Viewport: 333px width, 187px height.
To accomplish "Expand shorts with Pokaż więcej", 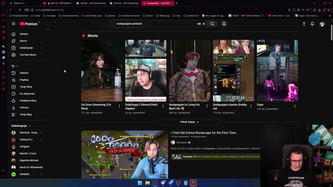I will (190, 122).
